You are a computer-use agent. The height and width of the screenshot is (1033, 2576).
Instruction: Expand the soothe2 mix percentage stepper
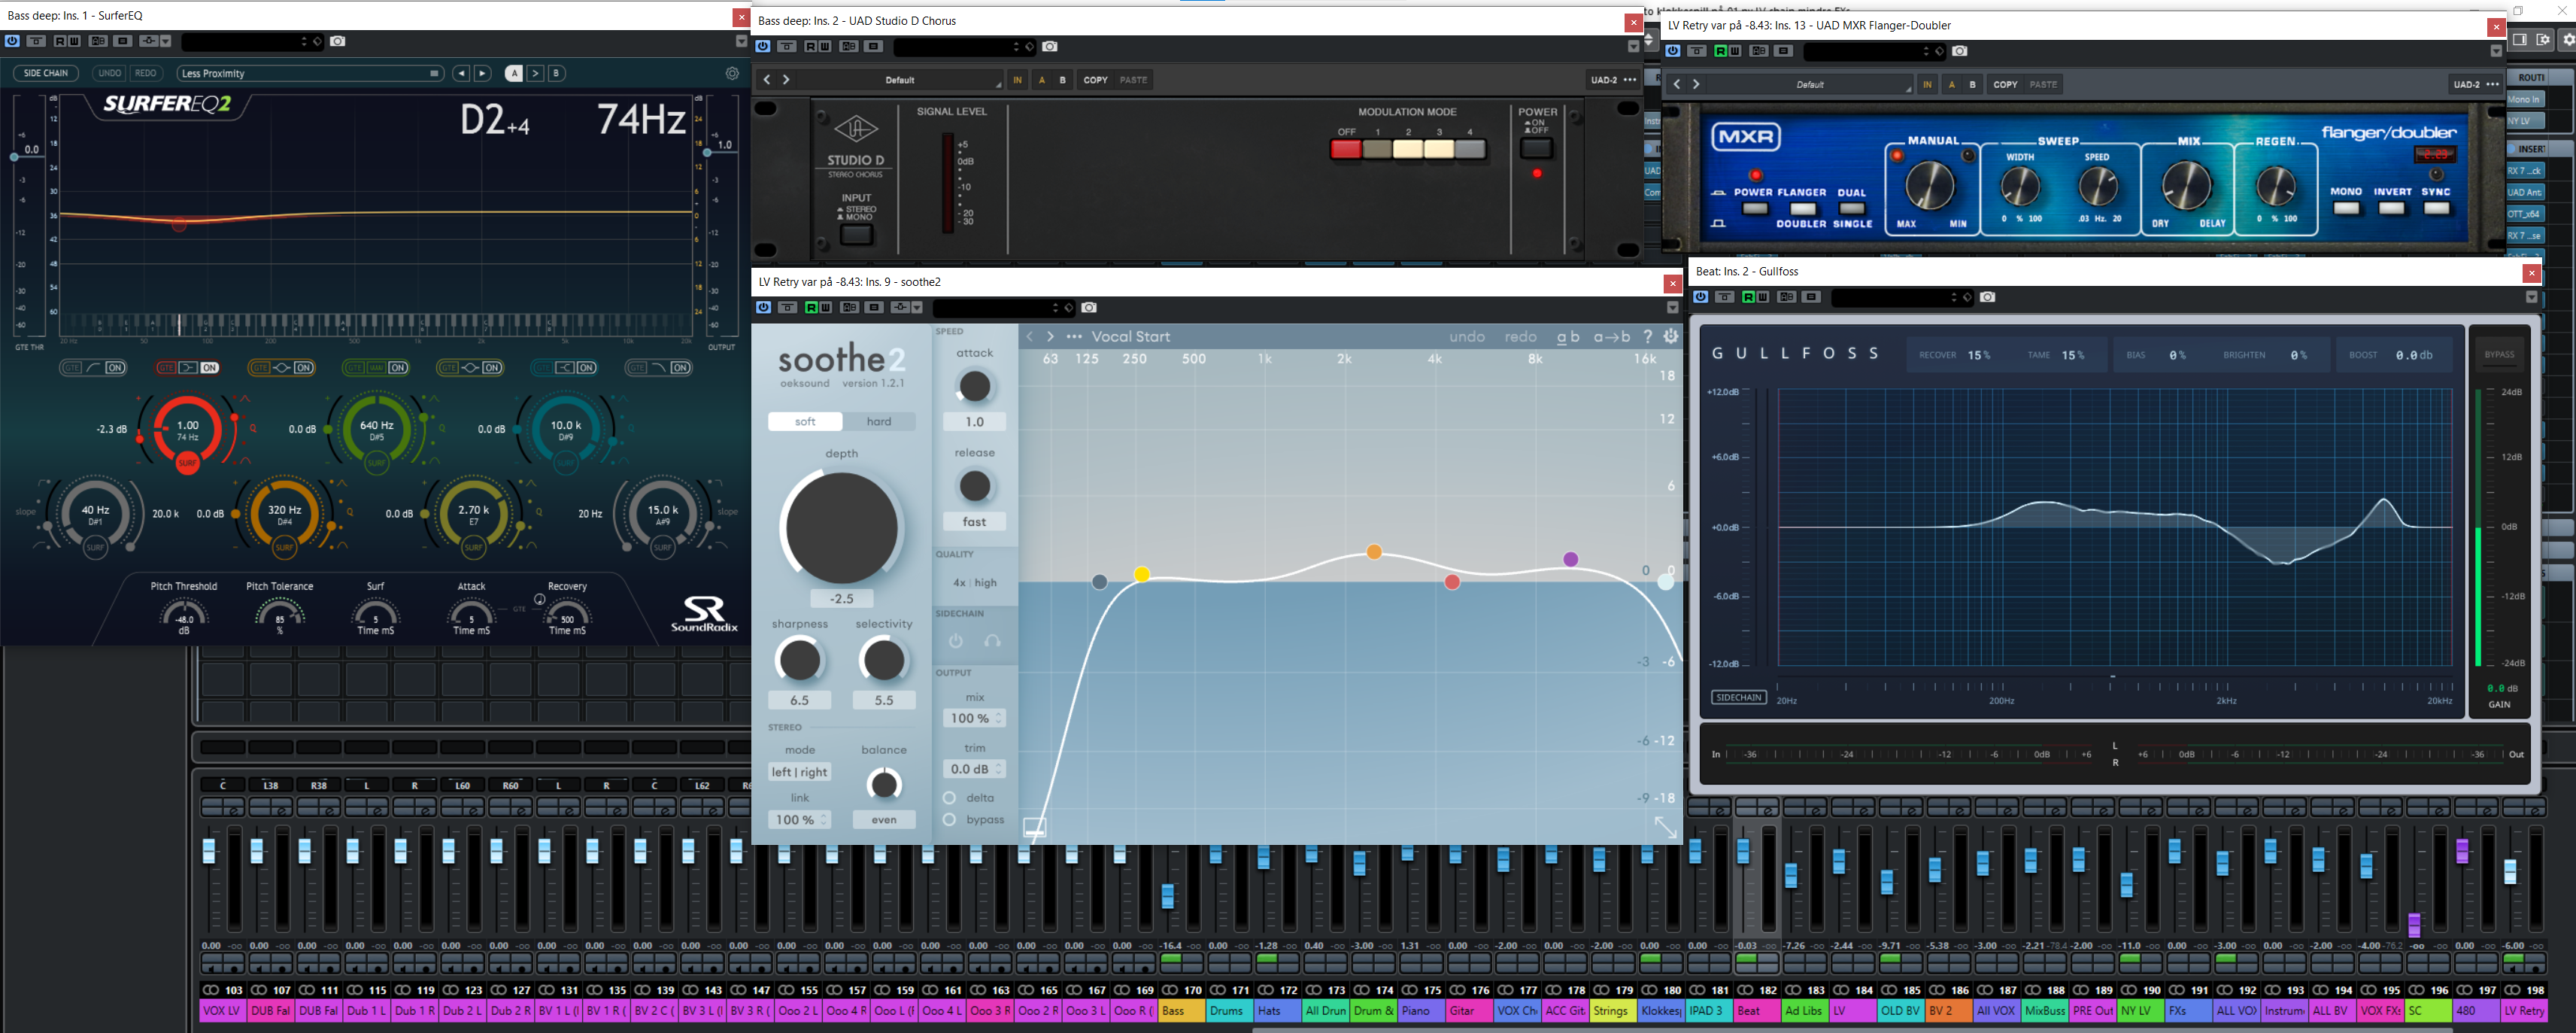[999, 718]
